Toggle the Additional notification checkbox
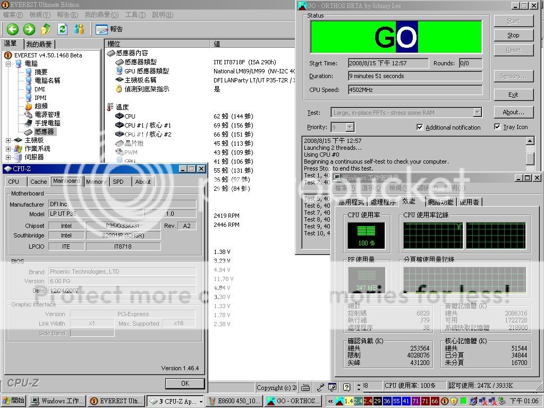Image resolution: width=544 pixels, height=408 pixels. pyautogui.click(x=420, y=127)
